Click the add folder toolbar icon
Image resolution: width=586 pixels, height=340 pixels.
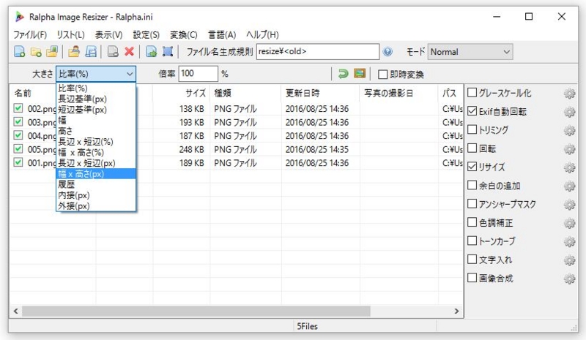[x=36, y=52]
